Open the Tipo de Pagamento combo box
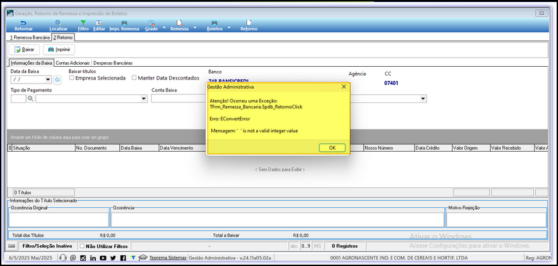 pos(144,99)
